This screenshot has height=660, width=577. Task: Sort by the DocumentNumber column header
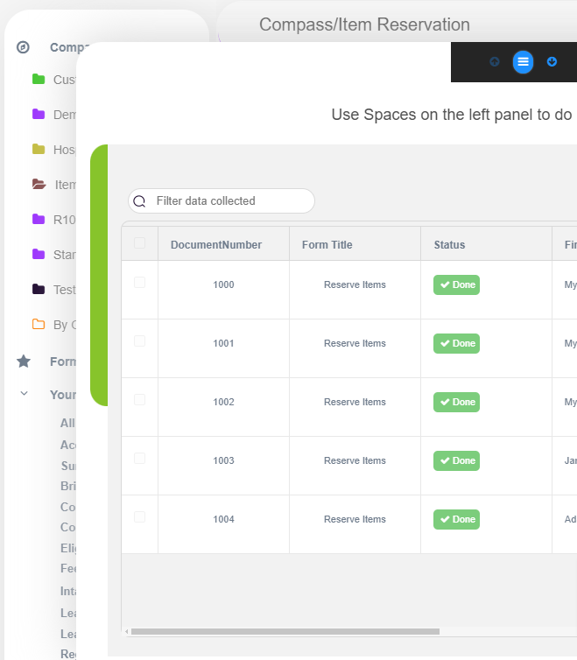[216, 245]
